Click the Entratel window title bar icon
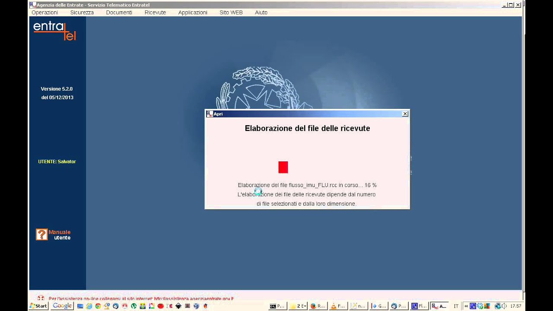553x311 pixels. click(x=33, y=5)
